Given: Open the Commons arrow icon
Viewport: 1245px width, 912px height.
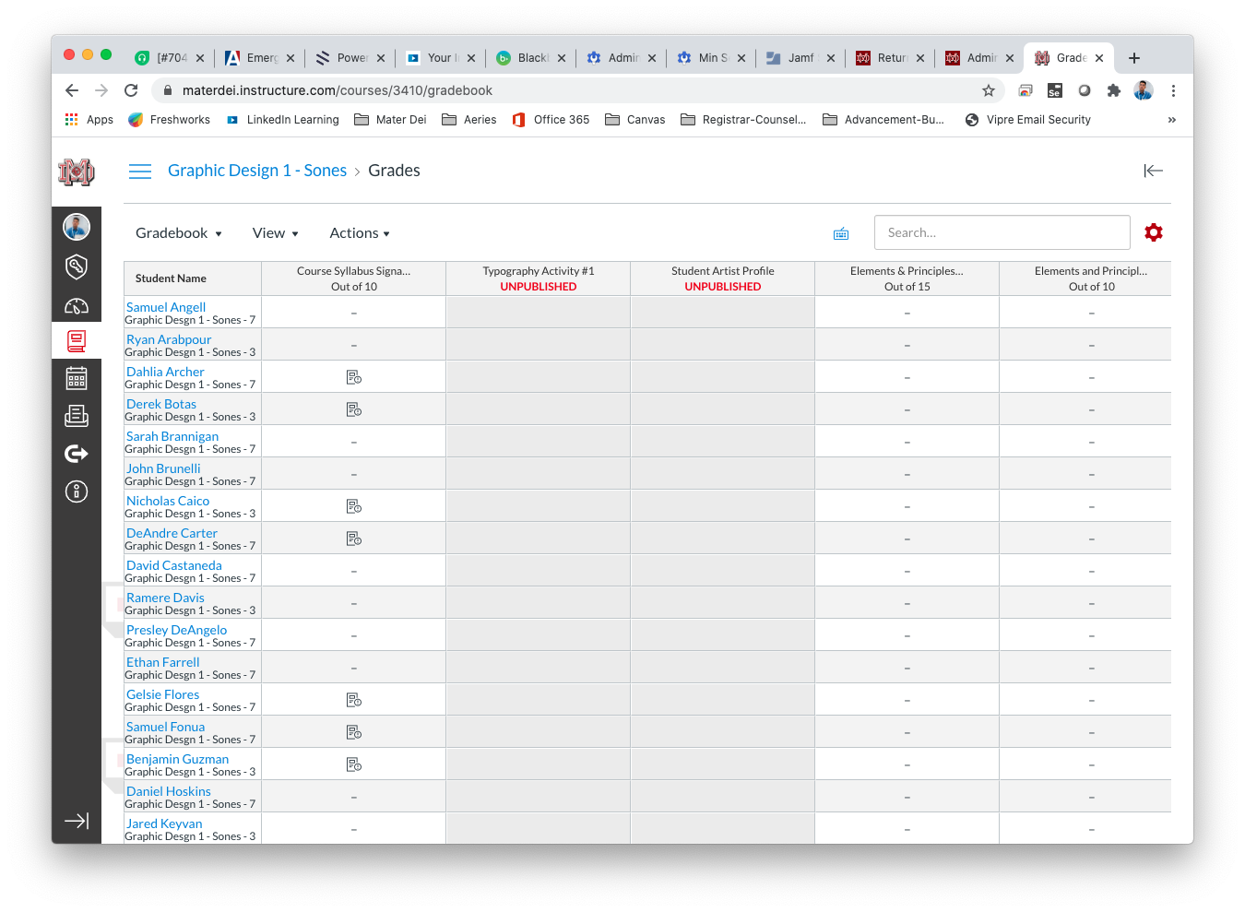Looking at the screenshot, I should click(77, 454).
